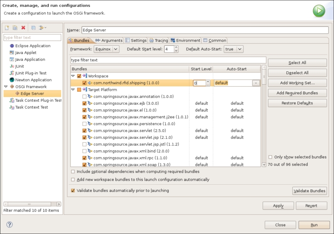
Task: Decrease Default Start level spinner
Action: click(x=176, y=51)
